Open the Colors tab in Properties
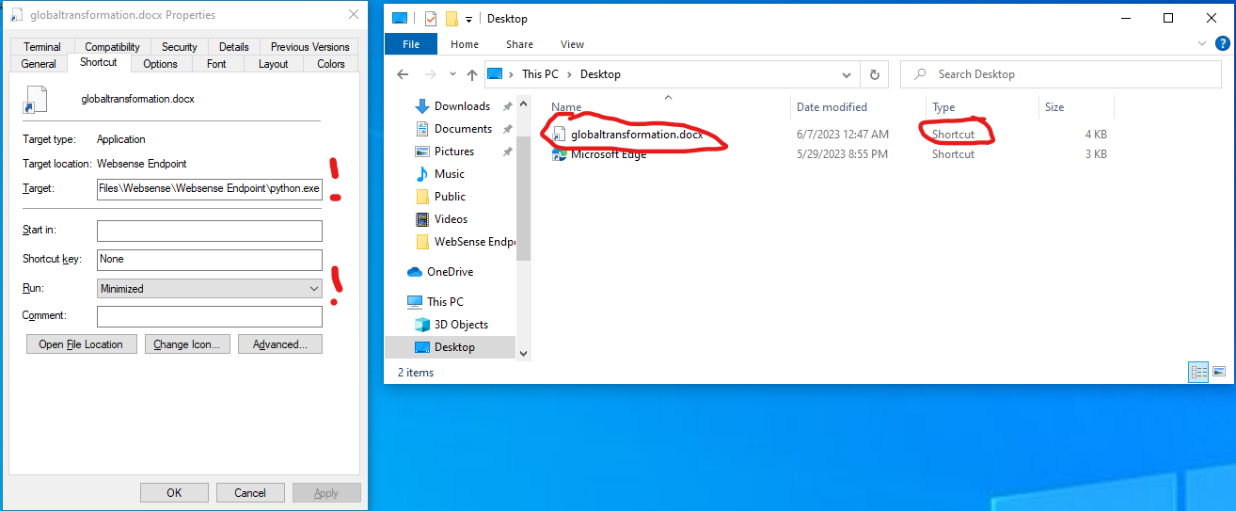1236x511 pixels. pos(331,64)
